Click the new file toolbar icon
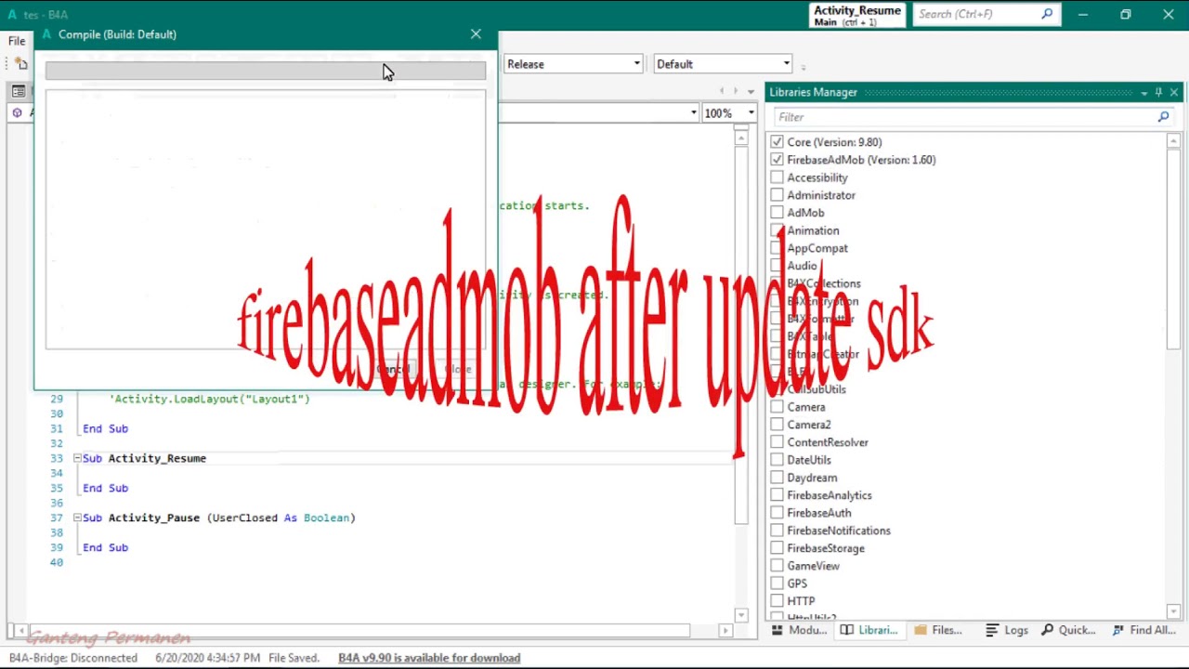 click(x=20, y=63)
